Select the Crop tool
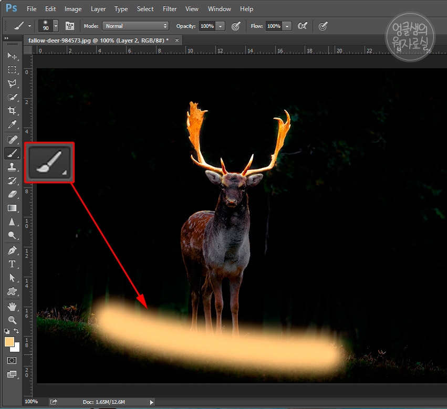 pyautogui.click(x=12, y=111)
